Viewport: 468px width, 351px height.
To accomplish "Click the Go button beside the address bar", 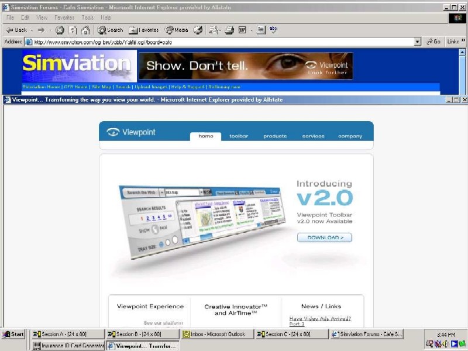I will [x=433, y=42].
